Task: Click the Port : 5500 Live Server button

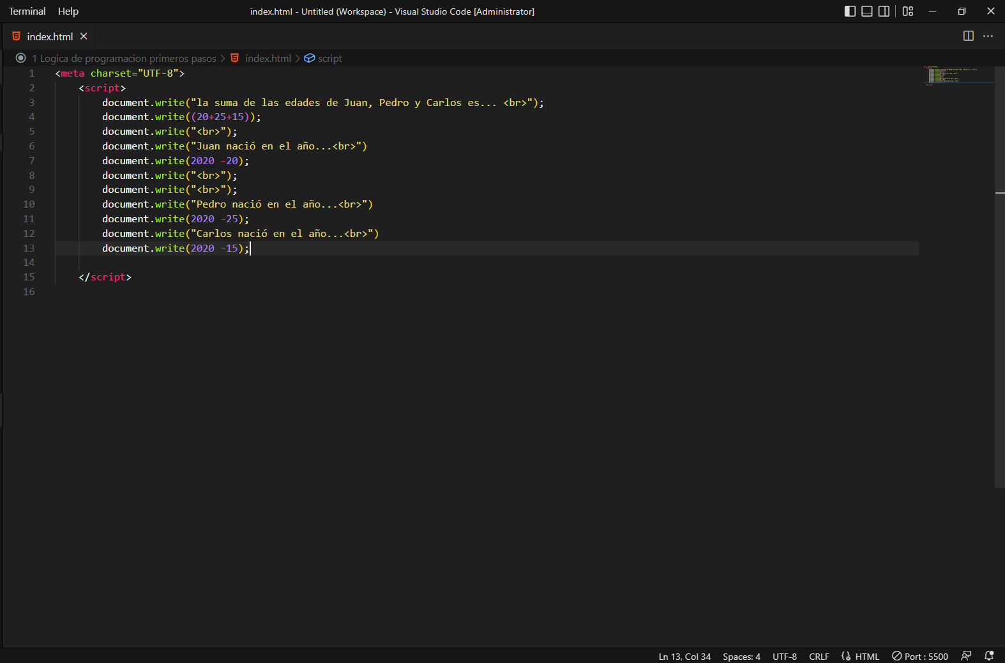Action: [920, 657]
